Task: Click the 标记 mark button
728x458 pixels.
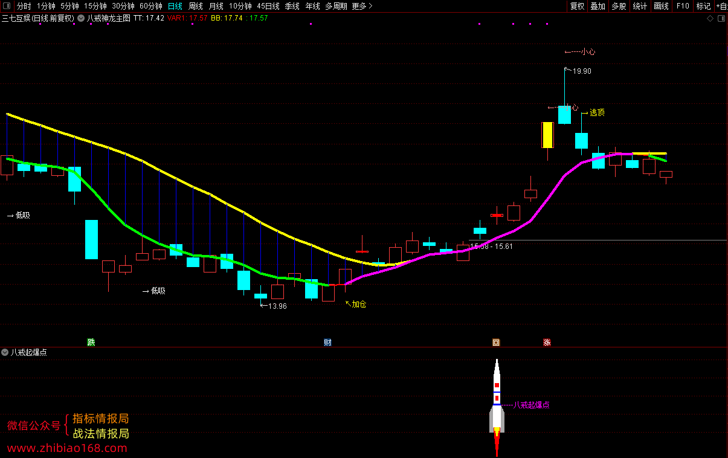Action: (703, 6)
